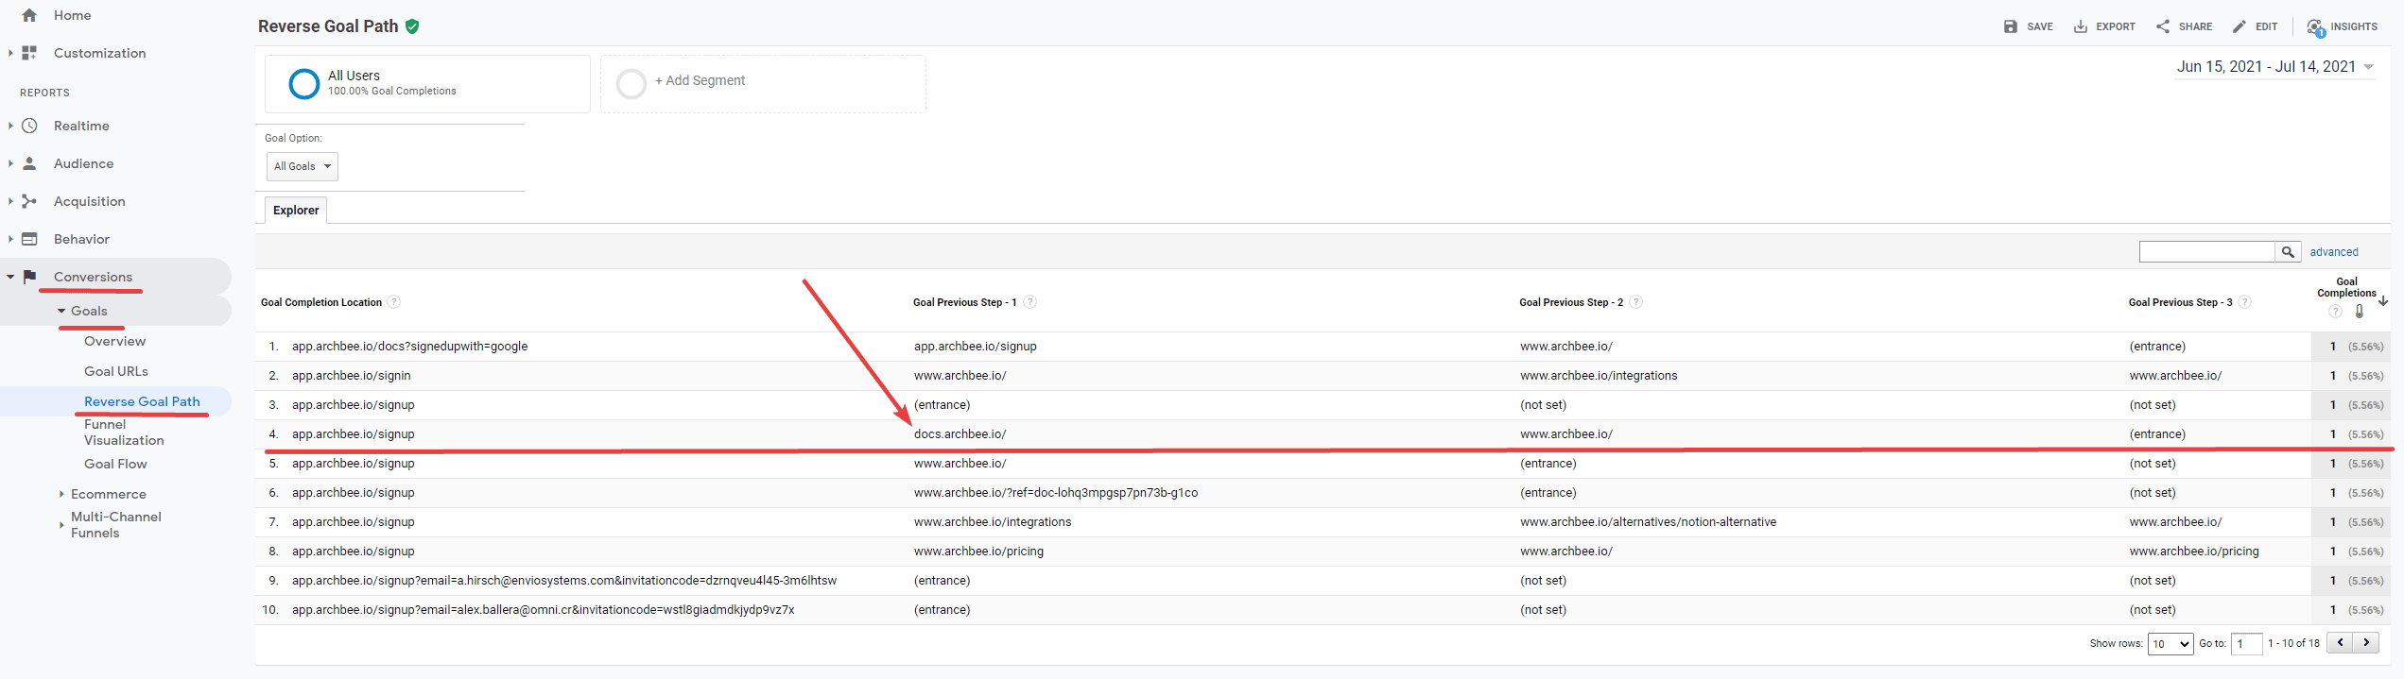The width and height of the screenshot is (2404, 679).
Task: Go to the next page of results
Action: pos(2366,642)
